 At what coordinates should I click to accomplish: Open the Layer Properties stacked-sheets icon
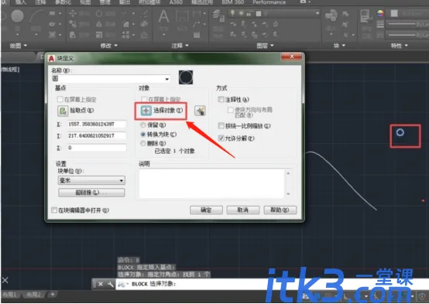pos(219,15)
